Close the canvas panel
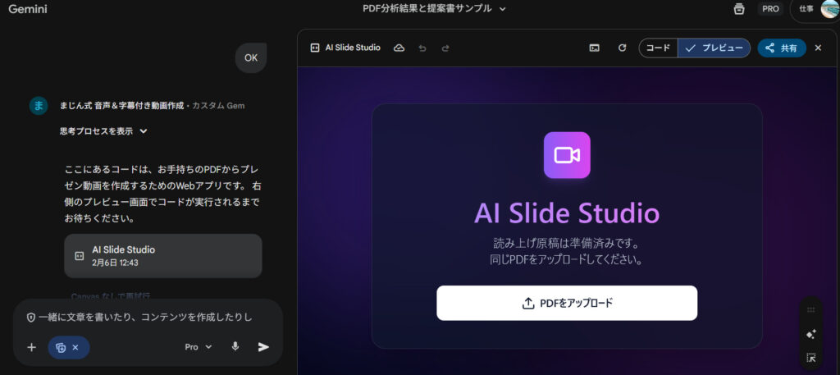Screen dimensions: 840x375 click(x=818, y=48)
